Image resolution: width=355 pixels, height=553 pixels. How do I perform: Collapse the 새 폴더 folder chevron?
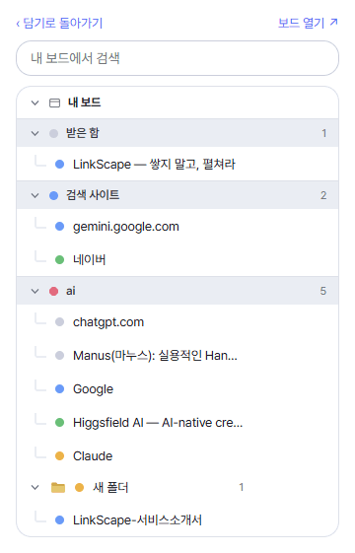click(35, 488)
